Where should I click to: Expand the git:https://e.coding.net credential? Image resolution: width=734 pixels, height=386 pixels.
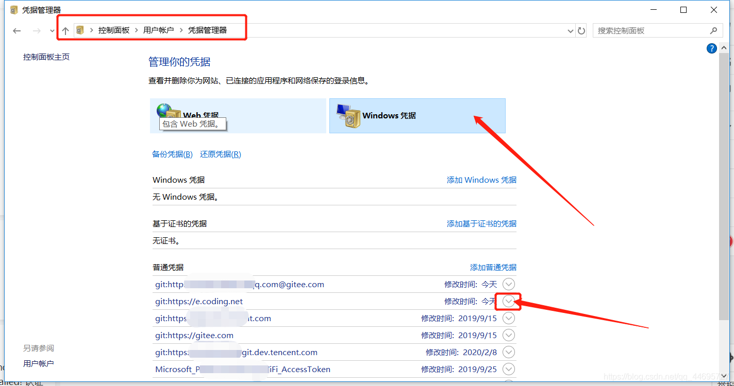click(508, 301)
